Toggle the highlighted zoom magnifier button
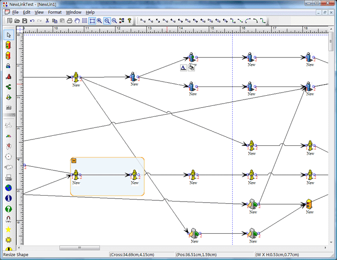The width and height of the screenshot is (337, 260). [107, 21]
